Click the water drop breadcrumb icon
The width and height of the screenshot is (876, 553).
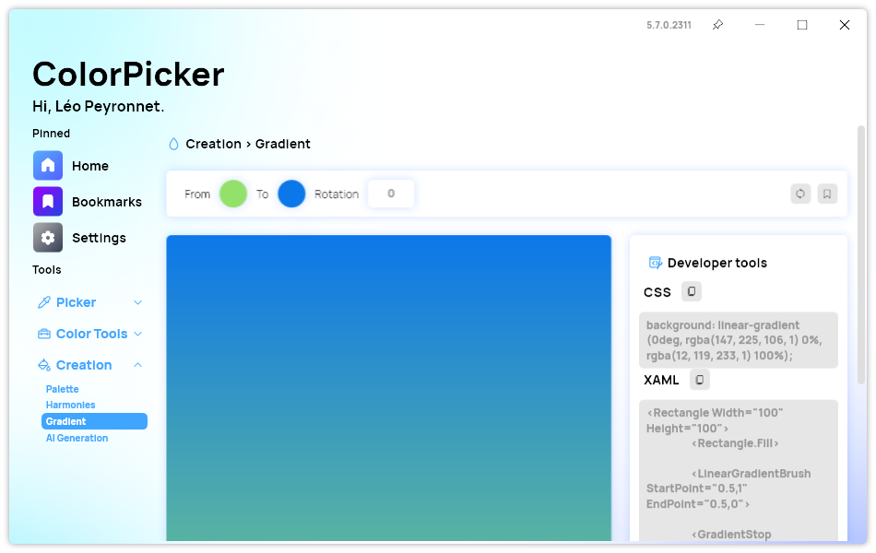[x=173, y=144]
